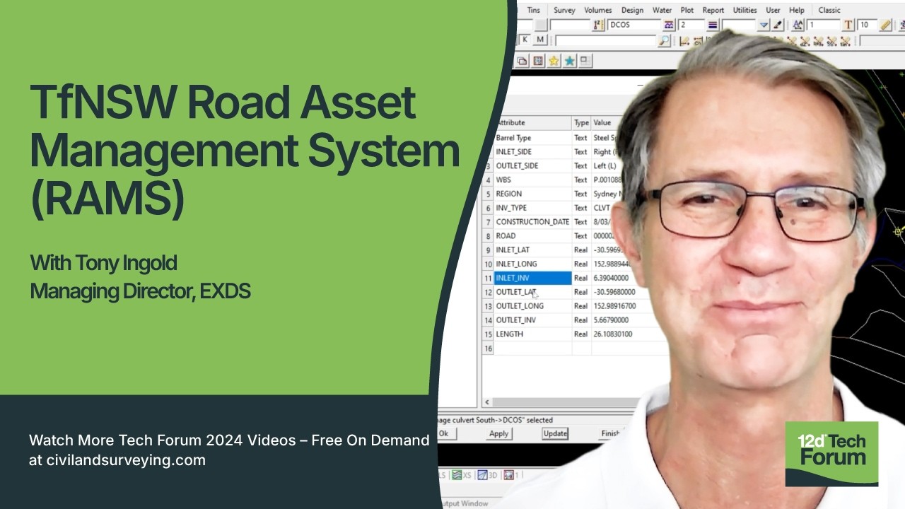This screenshot has height=509, width=905.
Task: Click the K toolbar button
Action: click(525, 40)
